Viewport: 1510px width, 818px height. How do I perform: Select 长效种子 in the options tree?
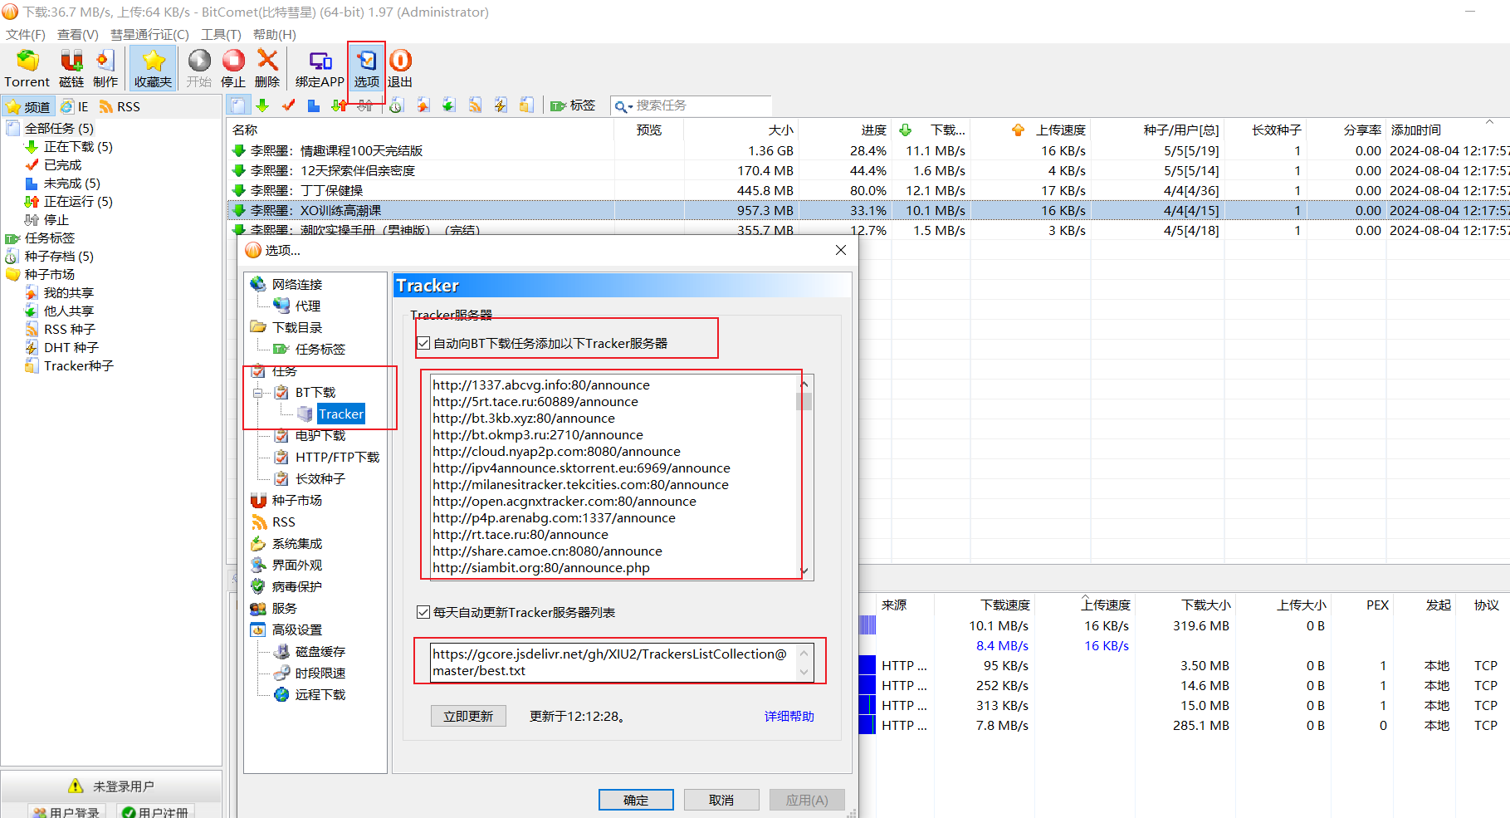320,478
